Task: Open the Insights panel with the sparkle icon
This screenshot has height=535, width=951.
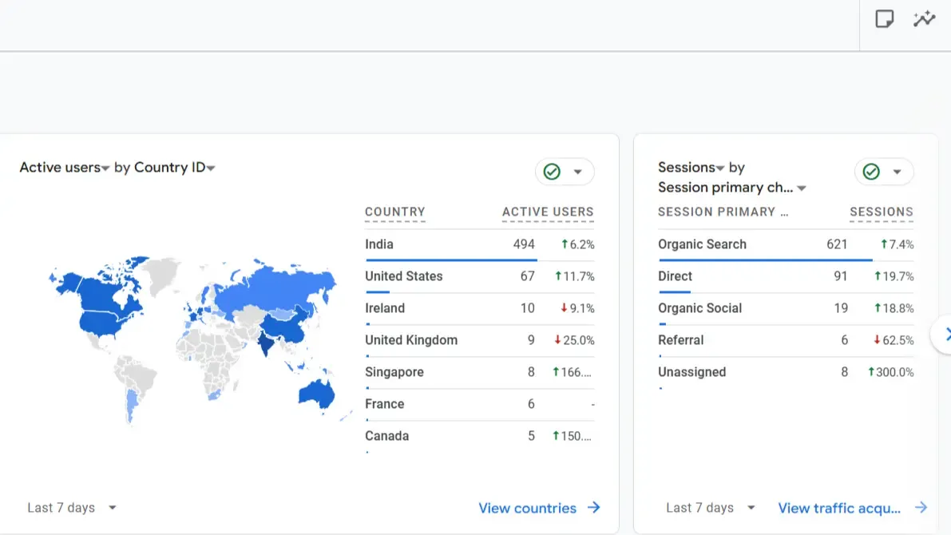Action: coord(924,18)
